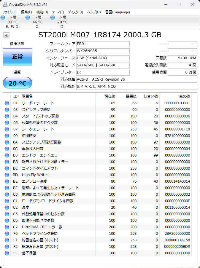200x268 pixels.
Task: Open the 機能(U) menu
Action: pos(42,12)
